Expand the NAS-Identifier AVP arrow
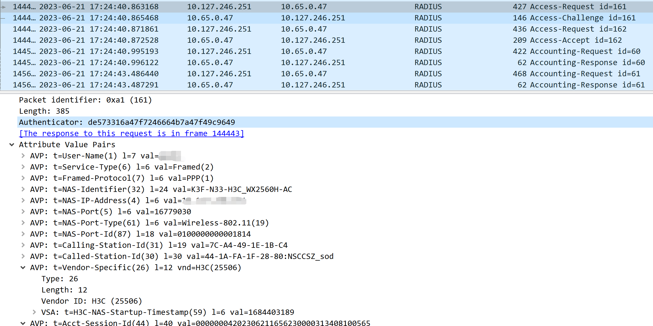Image resolution: width=653 pixels, height=326 pixels. [x=23, y=189]
